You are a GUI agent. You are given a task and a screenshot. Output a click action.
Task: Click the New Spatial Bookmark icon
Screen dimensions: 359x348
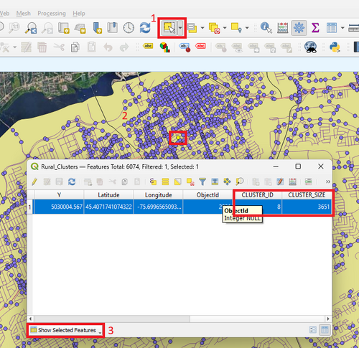pyautogui.click(x=98, y=28)
